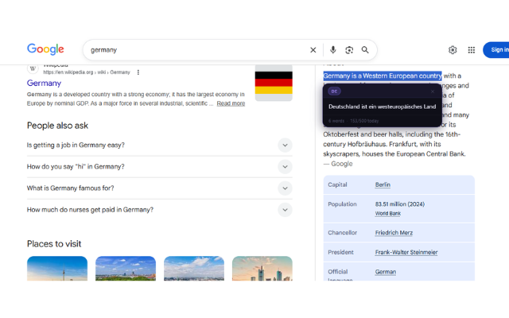This screenshot has width=509, height=318.
Task: Open the Germany Wikipedia result title
Action: pyautogui.click(x=44, y=83)
